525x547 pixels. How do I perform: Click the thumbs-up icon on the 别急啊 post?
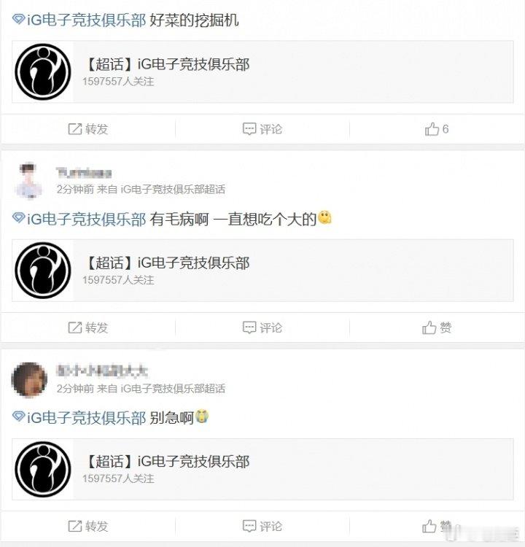click(x=429, y=526)
